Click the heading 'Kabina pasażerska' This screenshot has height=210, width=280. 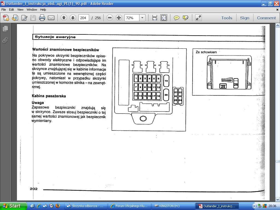click(x=49, y=96)
